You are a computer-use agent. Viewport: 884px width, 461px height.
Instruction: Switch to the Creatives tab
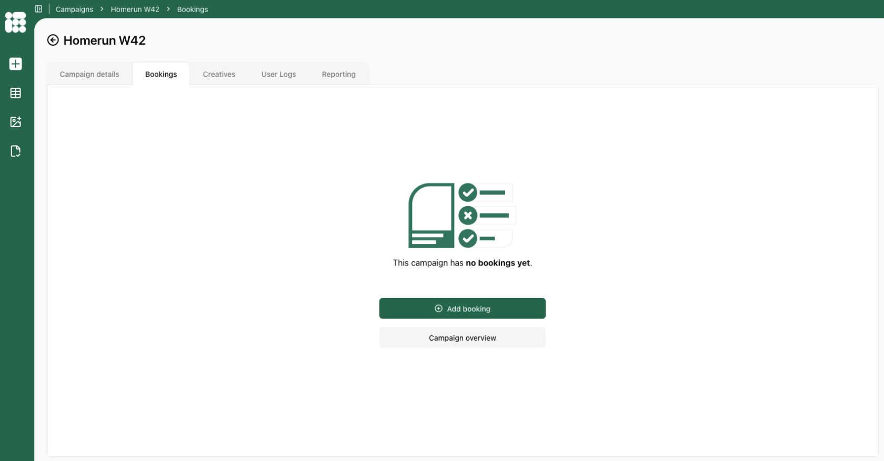(x=219, y=74)
